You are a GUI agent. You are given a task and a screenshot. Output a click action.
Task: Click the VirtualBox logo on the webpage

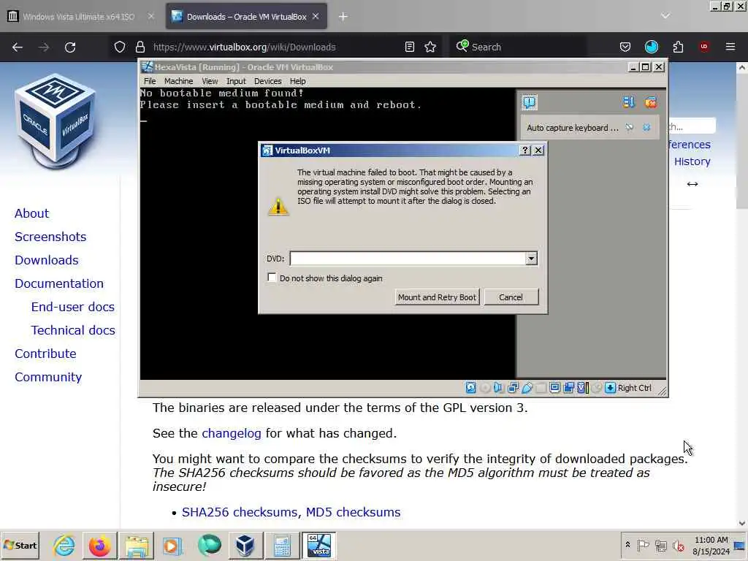pos(56,121)
